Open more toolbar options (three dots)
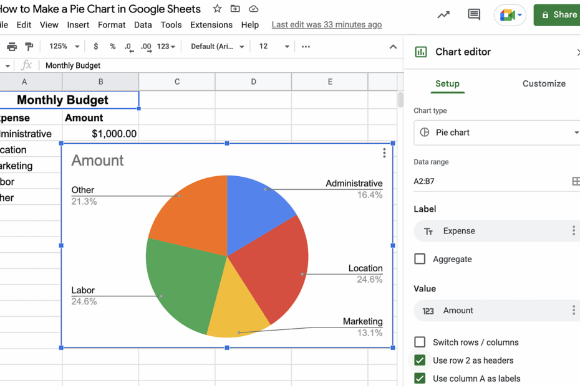The image size is (580, 386). click(306, 47)
